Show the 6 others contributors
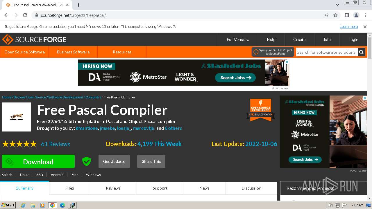This screenshot has width=372, height=209. (173, 128)
